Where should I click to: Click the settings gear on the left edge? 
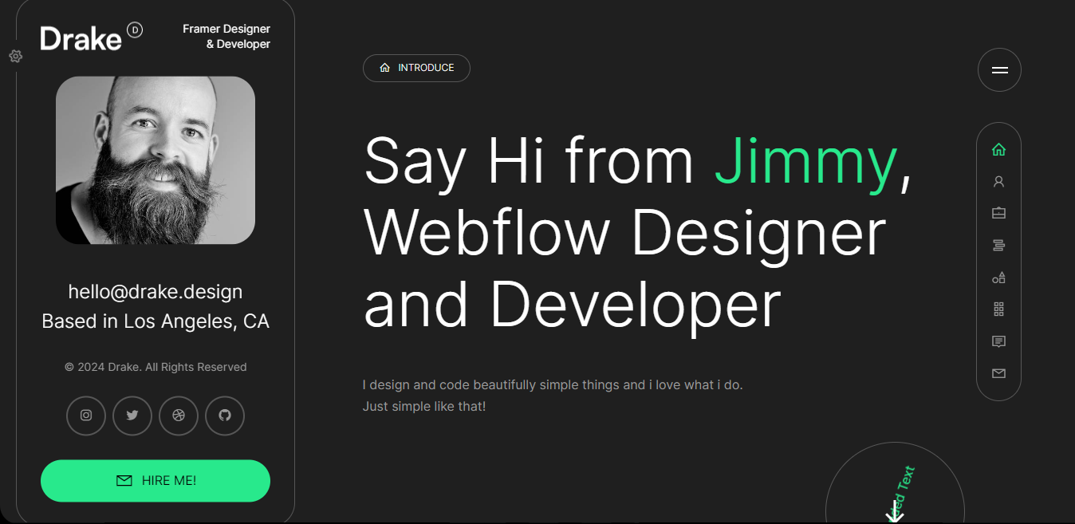pos(16,56)
